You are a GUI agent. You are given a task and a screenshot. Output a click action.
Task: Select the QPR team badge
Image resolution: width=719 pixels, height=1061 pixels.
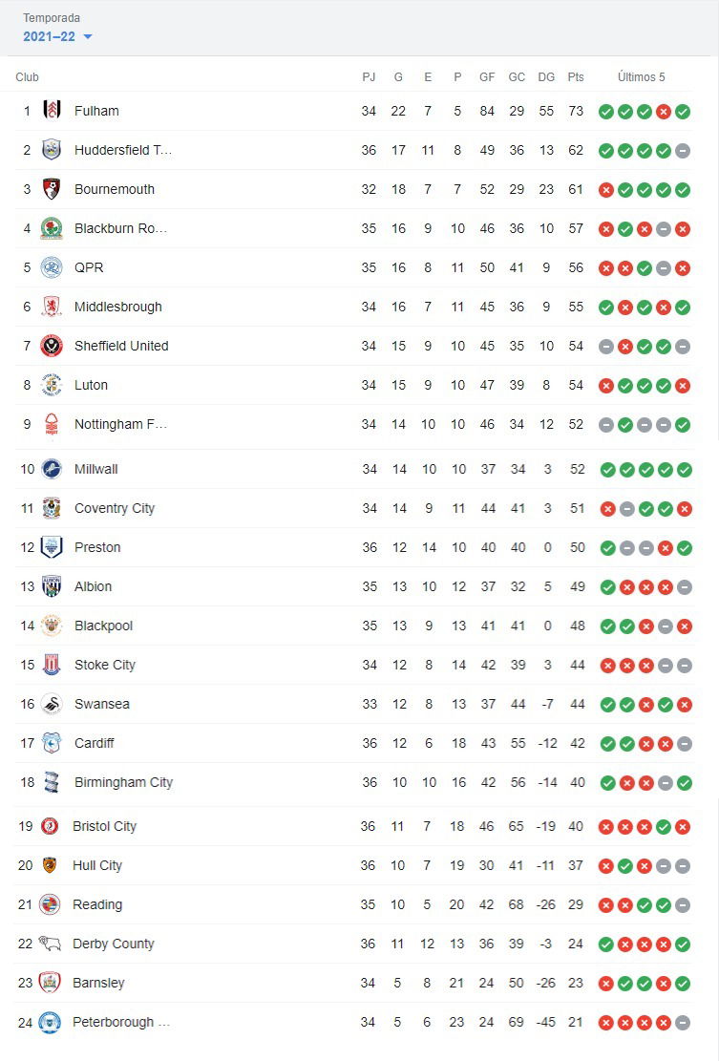click(52, 267)
